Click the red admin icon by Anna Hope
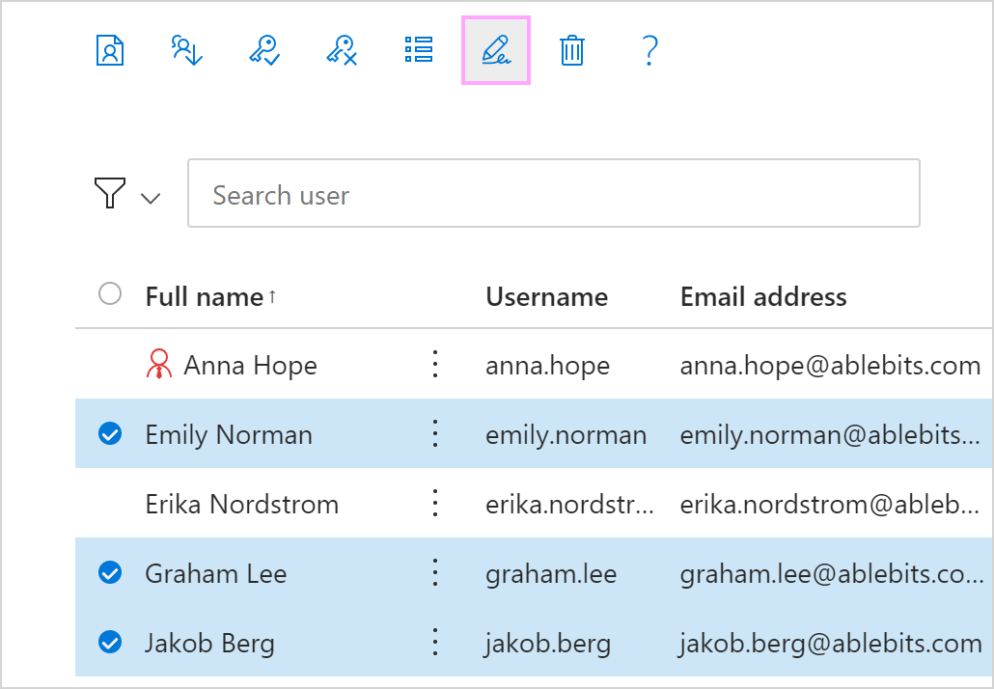The image size is (994, 689). tap(158, 364)
